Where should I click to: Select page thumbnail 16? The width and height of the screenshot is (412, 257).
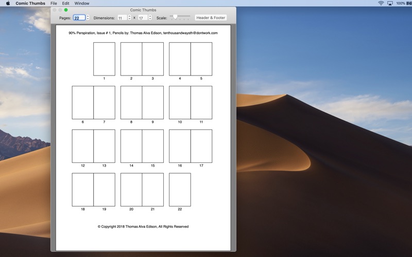point(180,146)
